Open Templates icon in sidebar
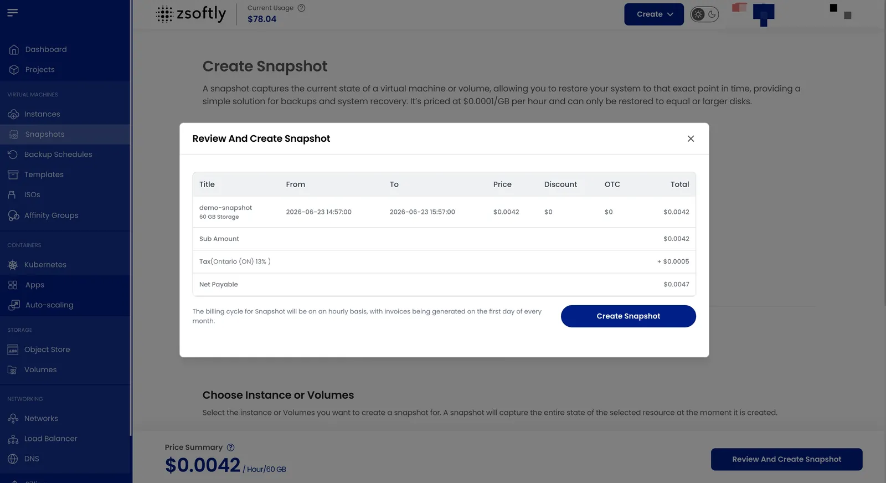The width and height of the screenshot is (886, 483). point(13,174)
